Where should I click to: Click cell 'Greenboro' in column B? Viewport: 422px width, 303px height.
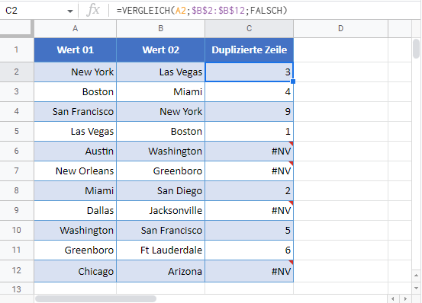[161, 171]
